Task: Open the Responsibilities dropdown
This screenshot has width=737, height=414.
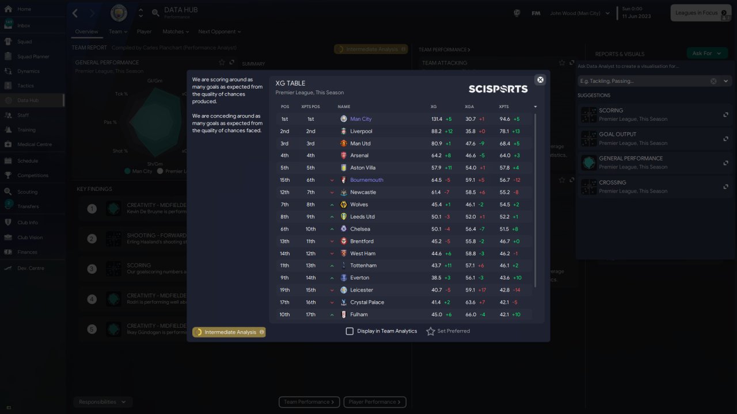Action: (103, 402)
